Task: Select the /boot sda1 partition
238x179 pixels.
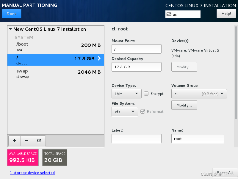Action: 56,47
